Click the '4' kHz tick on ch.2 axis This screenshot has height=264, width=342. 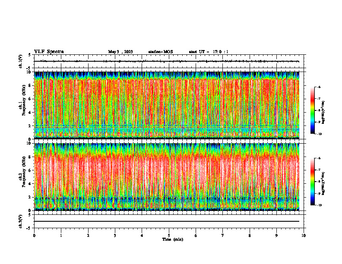pyautogui.click(x=30, y=184)
